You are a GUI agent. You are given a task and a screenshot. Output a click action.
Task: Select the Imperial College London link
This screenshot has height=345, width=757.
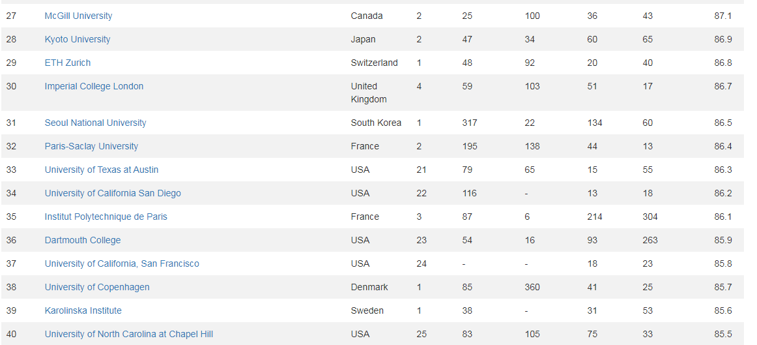coord(94,86)
